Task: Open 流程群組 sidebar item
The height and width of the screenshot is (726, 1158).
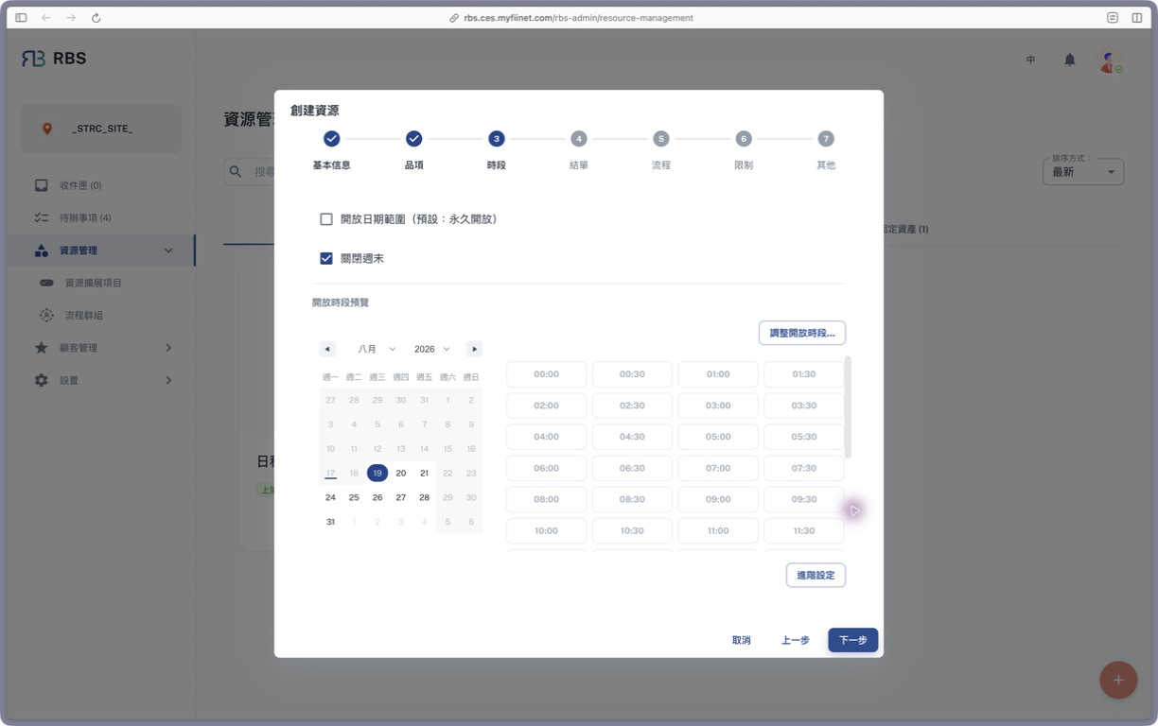Action: coord(101,315)
